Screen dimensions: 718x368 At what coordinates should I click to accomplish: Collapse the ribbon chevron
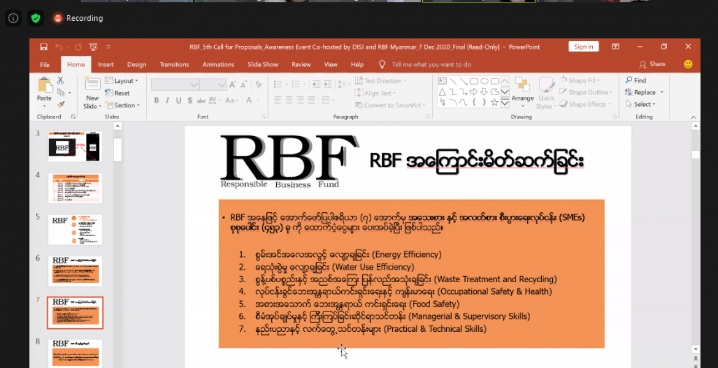(693, 117)
